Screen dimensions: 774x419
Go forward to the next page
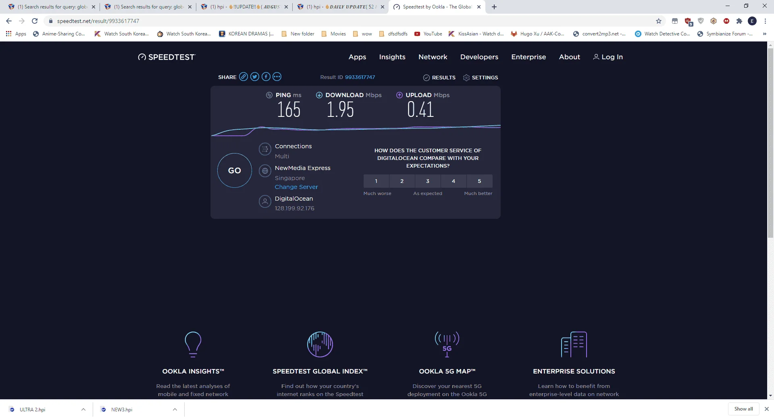tap(22, 21)
